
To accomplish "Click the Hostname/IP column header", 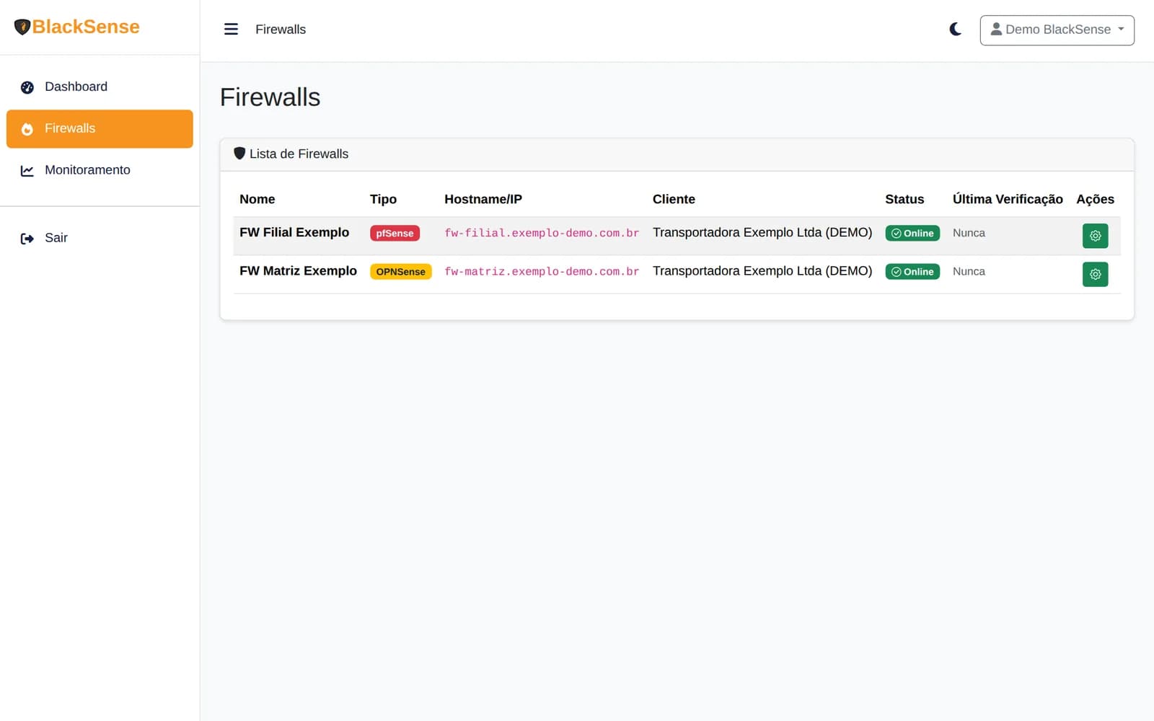I will (x=483, y=199).
